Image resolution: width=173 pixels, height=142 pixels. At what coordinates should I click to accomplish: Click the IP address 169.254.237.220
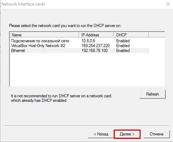[96, 46]
